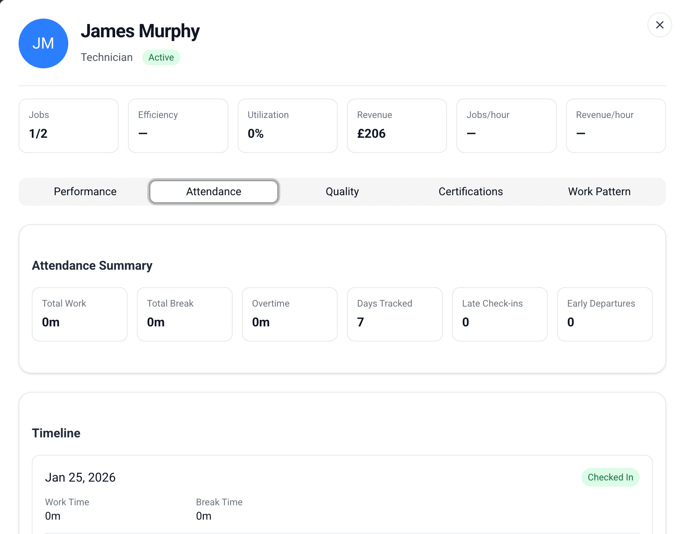Click the Utilization 0% card
The image size is (680, 534).
pos(287,125)
